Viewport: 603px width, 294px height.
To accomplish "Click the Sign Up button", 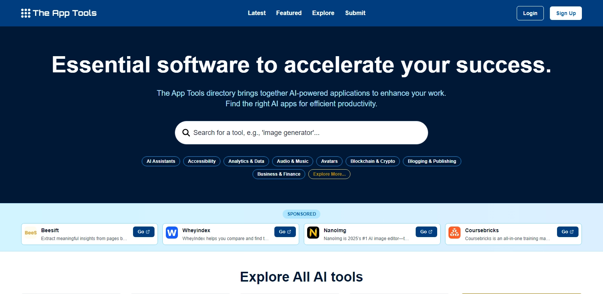I will pyautogui.click(x=566, y=13).
